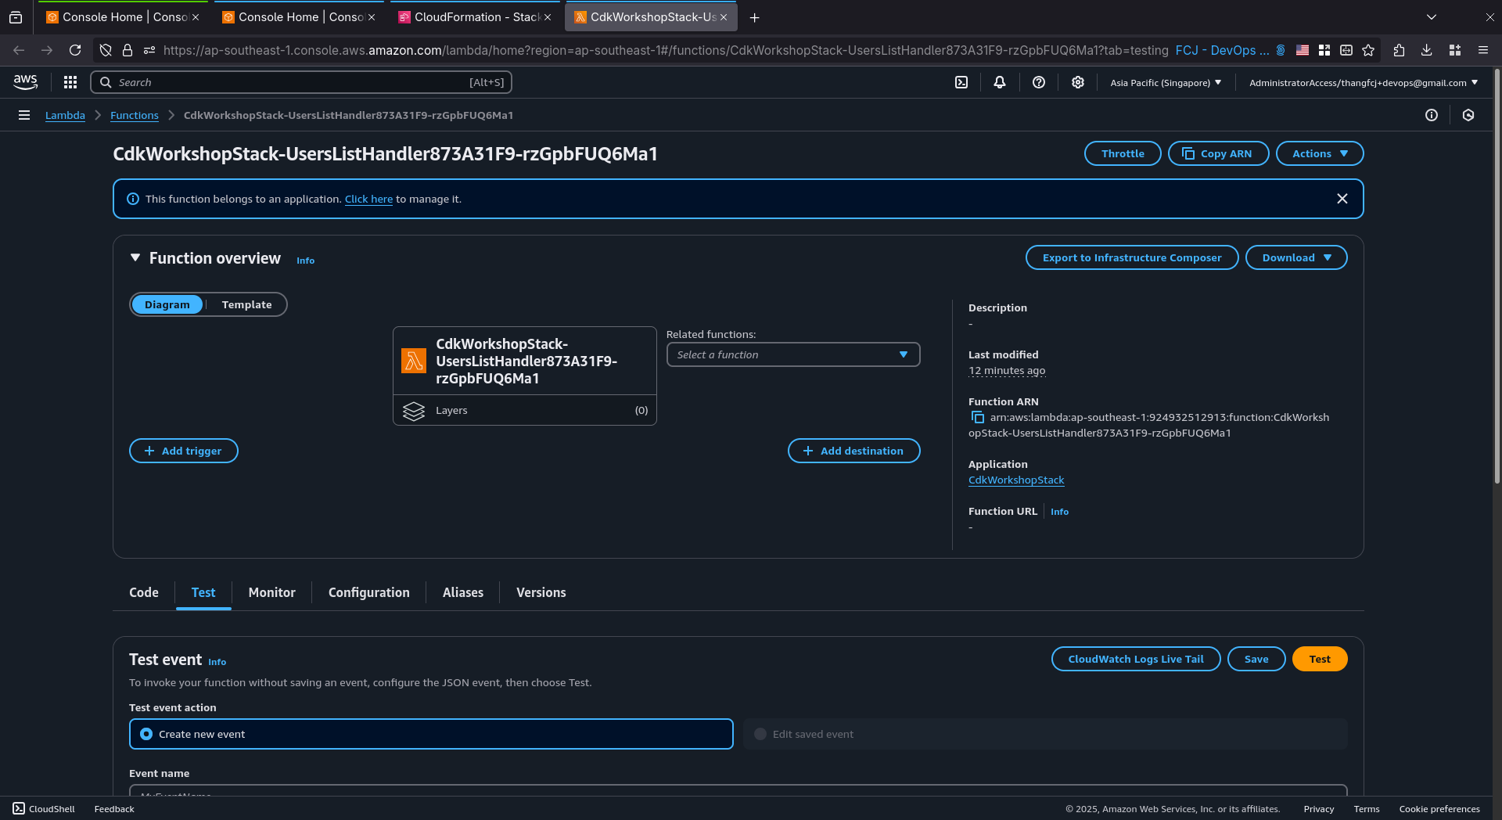Click the browser address bar URL
This screenshot has width=1502, height=820.
[666, 50]
